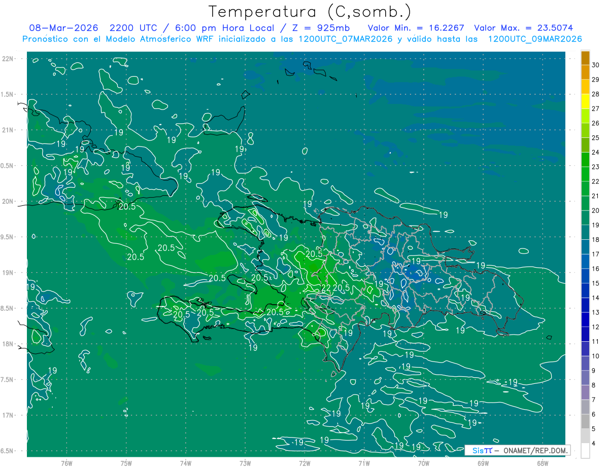Click the '16' value on color legend
Image resolution: width=609 pixels, height=470 pixels.
[596, 269]
